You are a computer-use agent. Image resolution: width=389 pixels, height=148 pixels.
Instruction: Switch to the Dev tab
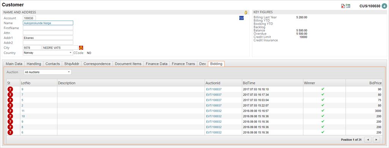click(x=202, y=64)
